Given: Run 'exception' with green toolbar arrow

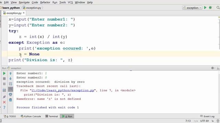Looking at the screenshot, I should pos(205,8).
